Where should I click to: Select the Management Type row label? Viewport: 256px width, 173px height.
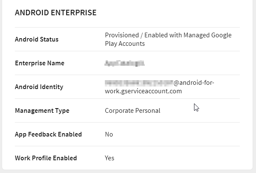[x=42, y=111]
